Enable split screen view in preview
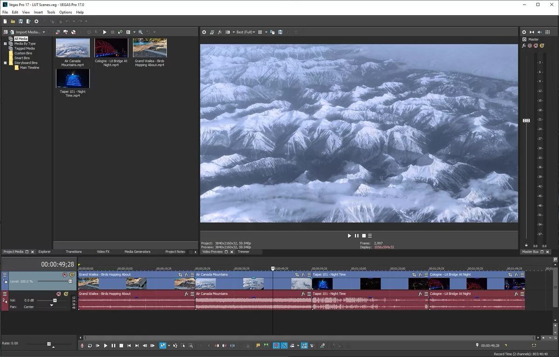 [228, 32]
